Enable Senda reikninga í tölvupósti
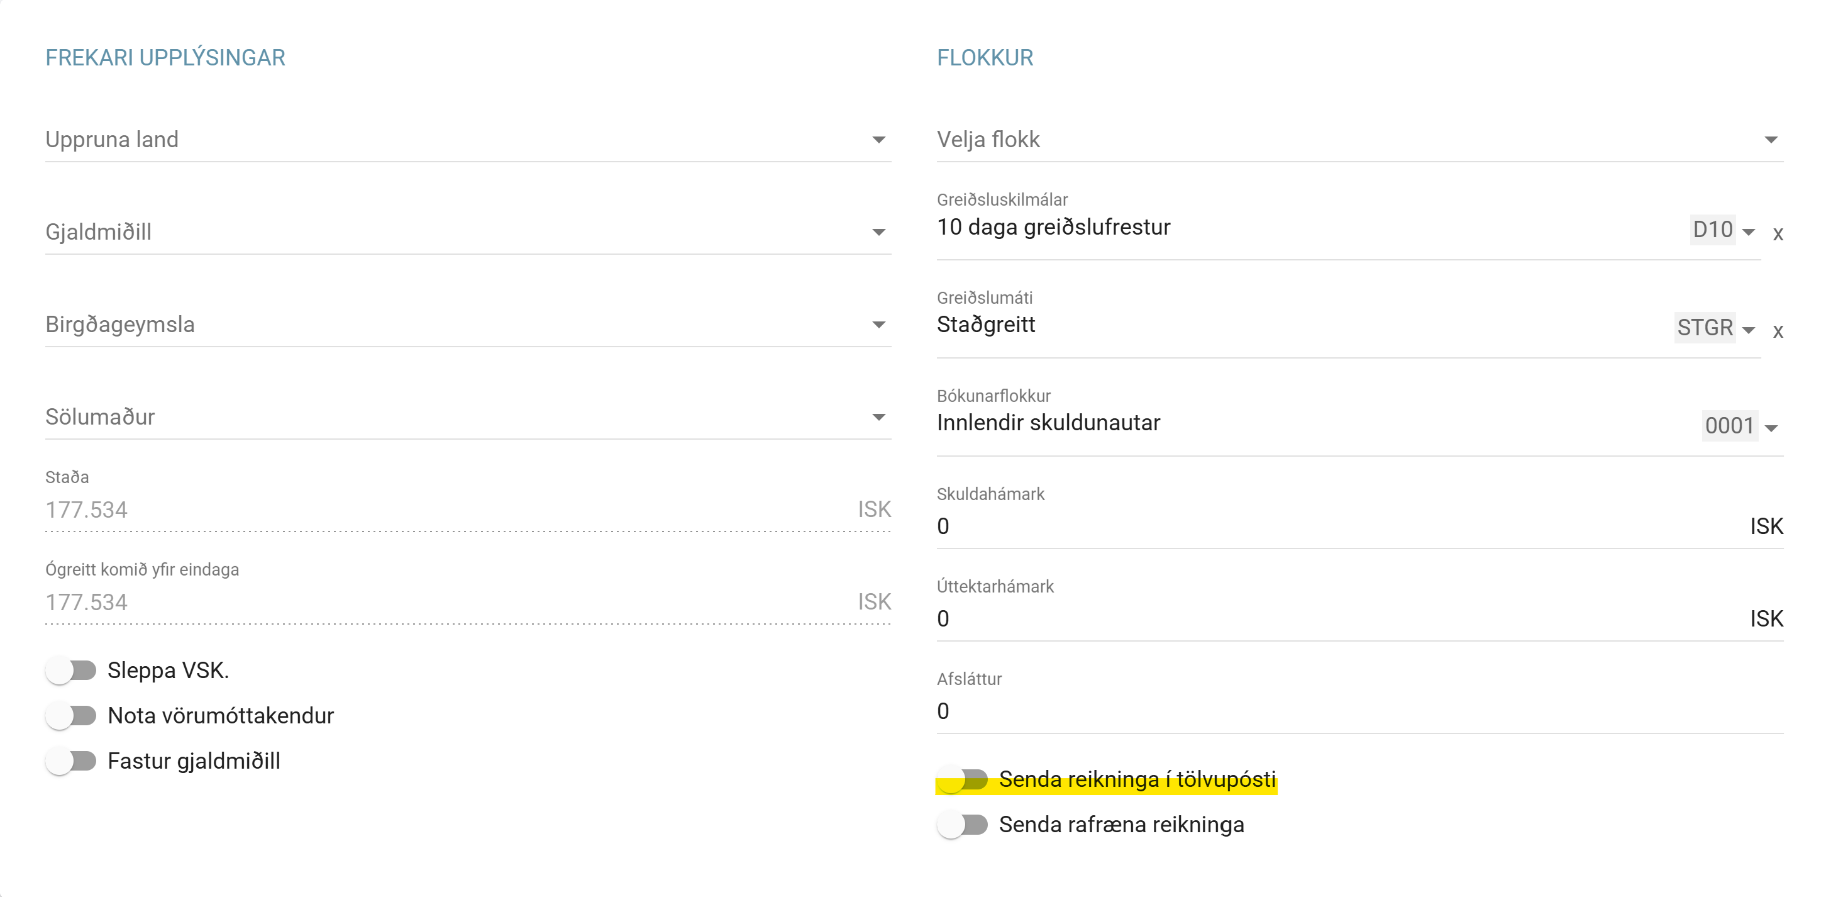Viewport: 1826px width, 897px height. tap(962, 779)
